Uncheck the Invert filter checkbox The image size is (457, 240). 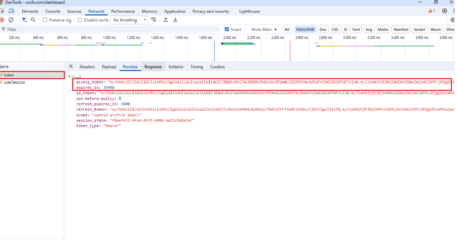[x=227, y=29]
